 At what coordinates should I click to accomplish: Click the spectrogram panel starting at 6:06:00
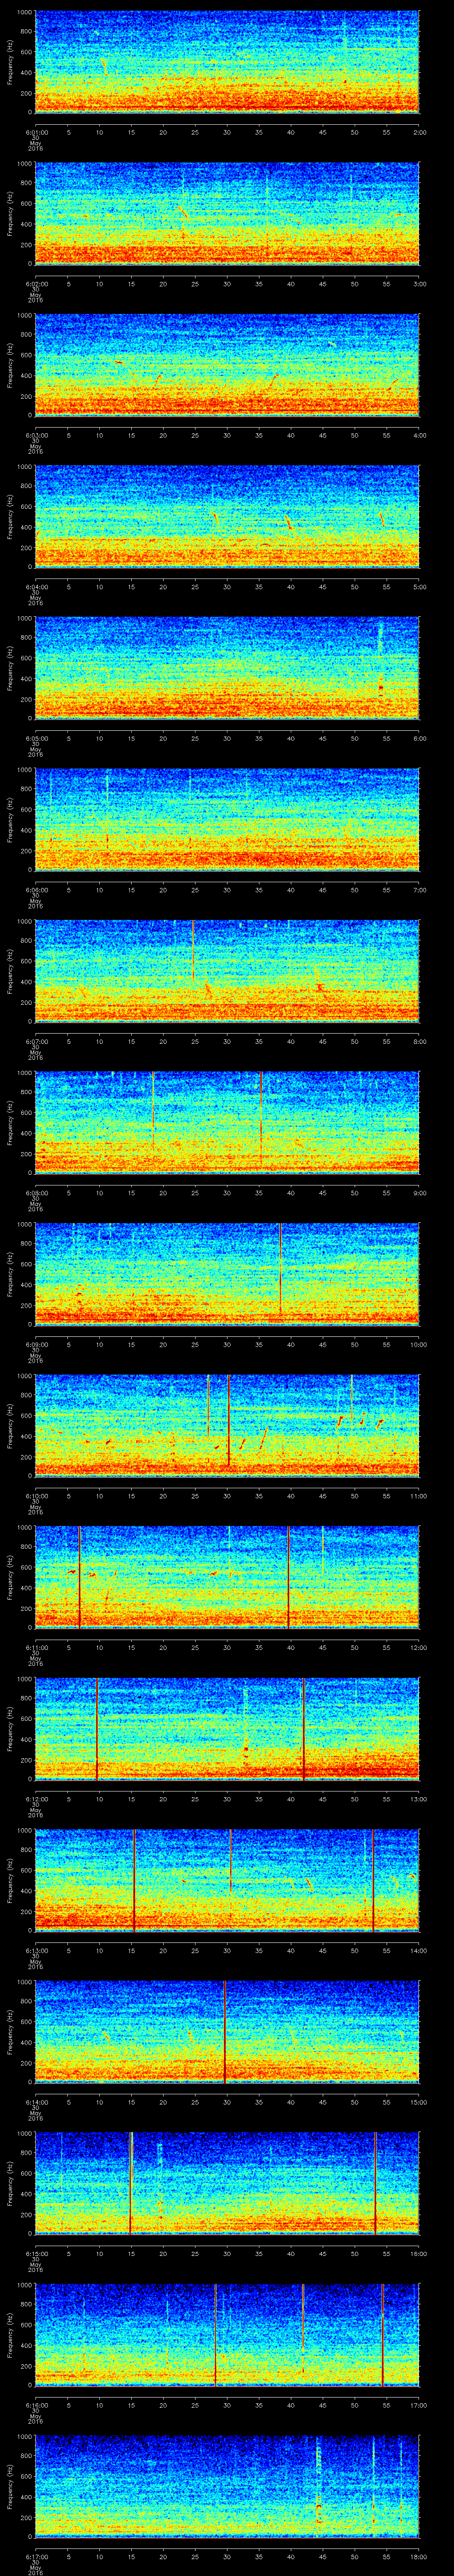[x=227, y=820]
